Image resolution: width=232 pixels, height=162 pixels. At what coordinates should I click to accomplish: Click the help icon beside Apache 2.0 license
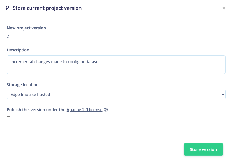click(x=106, y=110)
